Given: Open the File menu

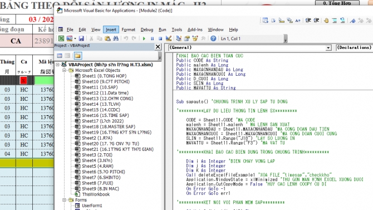Looking at the screenshot, I should [70, 30].
